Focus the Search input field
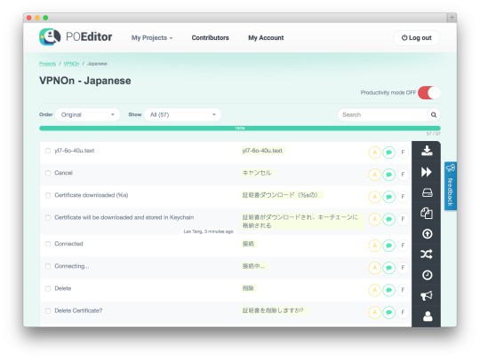The height and width of the screenshot is (360, 480). (382, 114)
